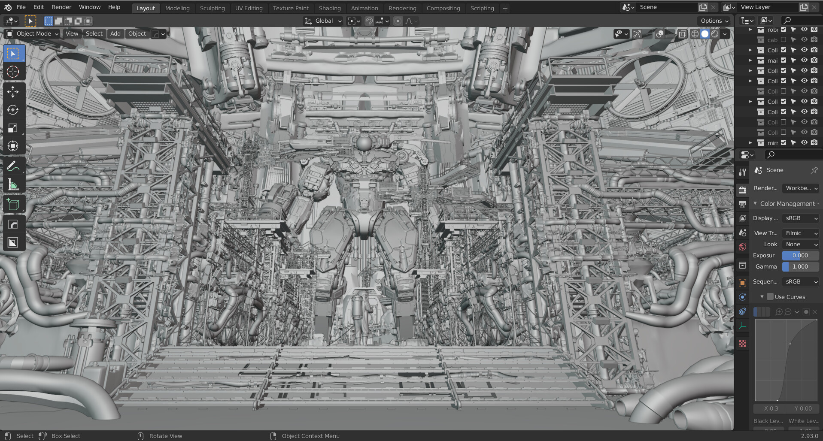
Task: Choose the Measure tool
Action: tap(13, 185)
